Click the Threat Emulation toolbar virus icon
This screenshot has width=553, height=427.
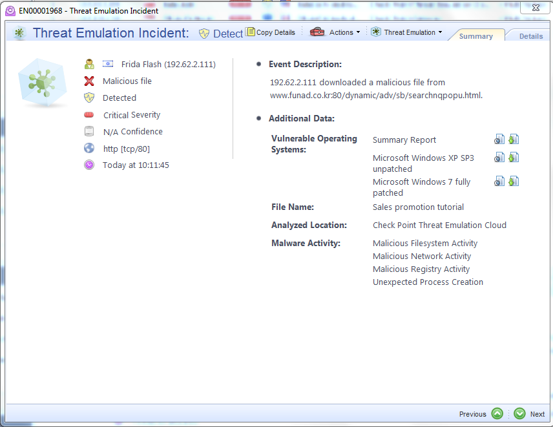376,32
